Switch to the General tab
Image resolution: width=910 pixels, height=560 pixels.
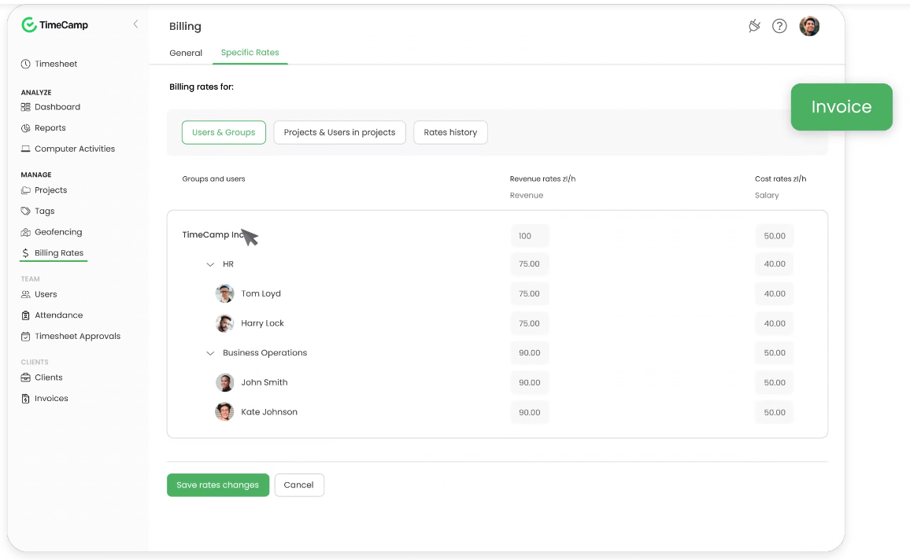point(186,53)
